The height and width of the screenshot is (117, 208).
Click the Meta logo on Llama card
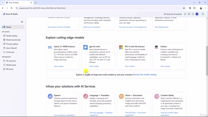pos(50,47)
